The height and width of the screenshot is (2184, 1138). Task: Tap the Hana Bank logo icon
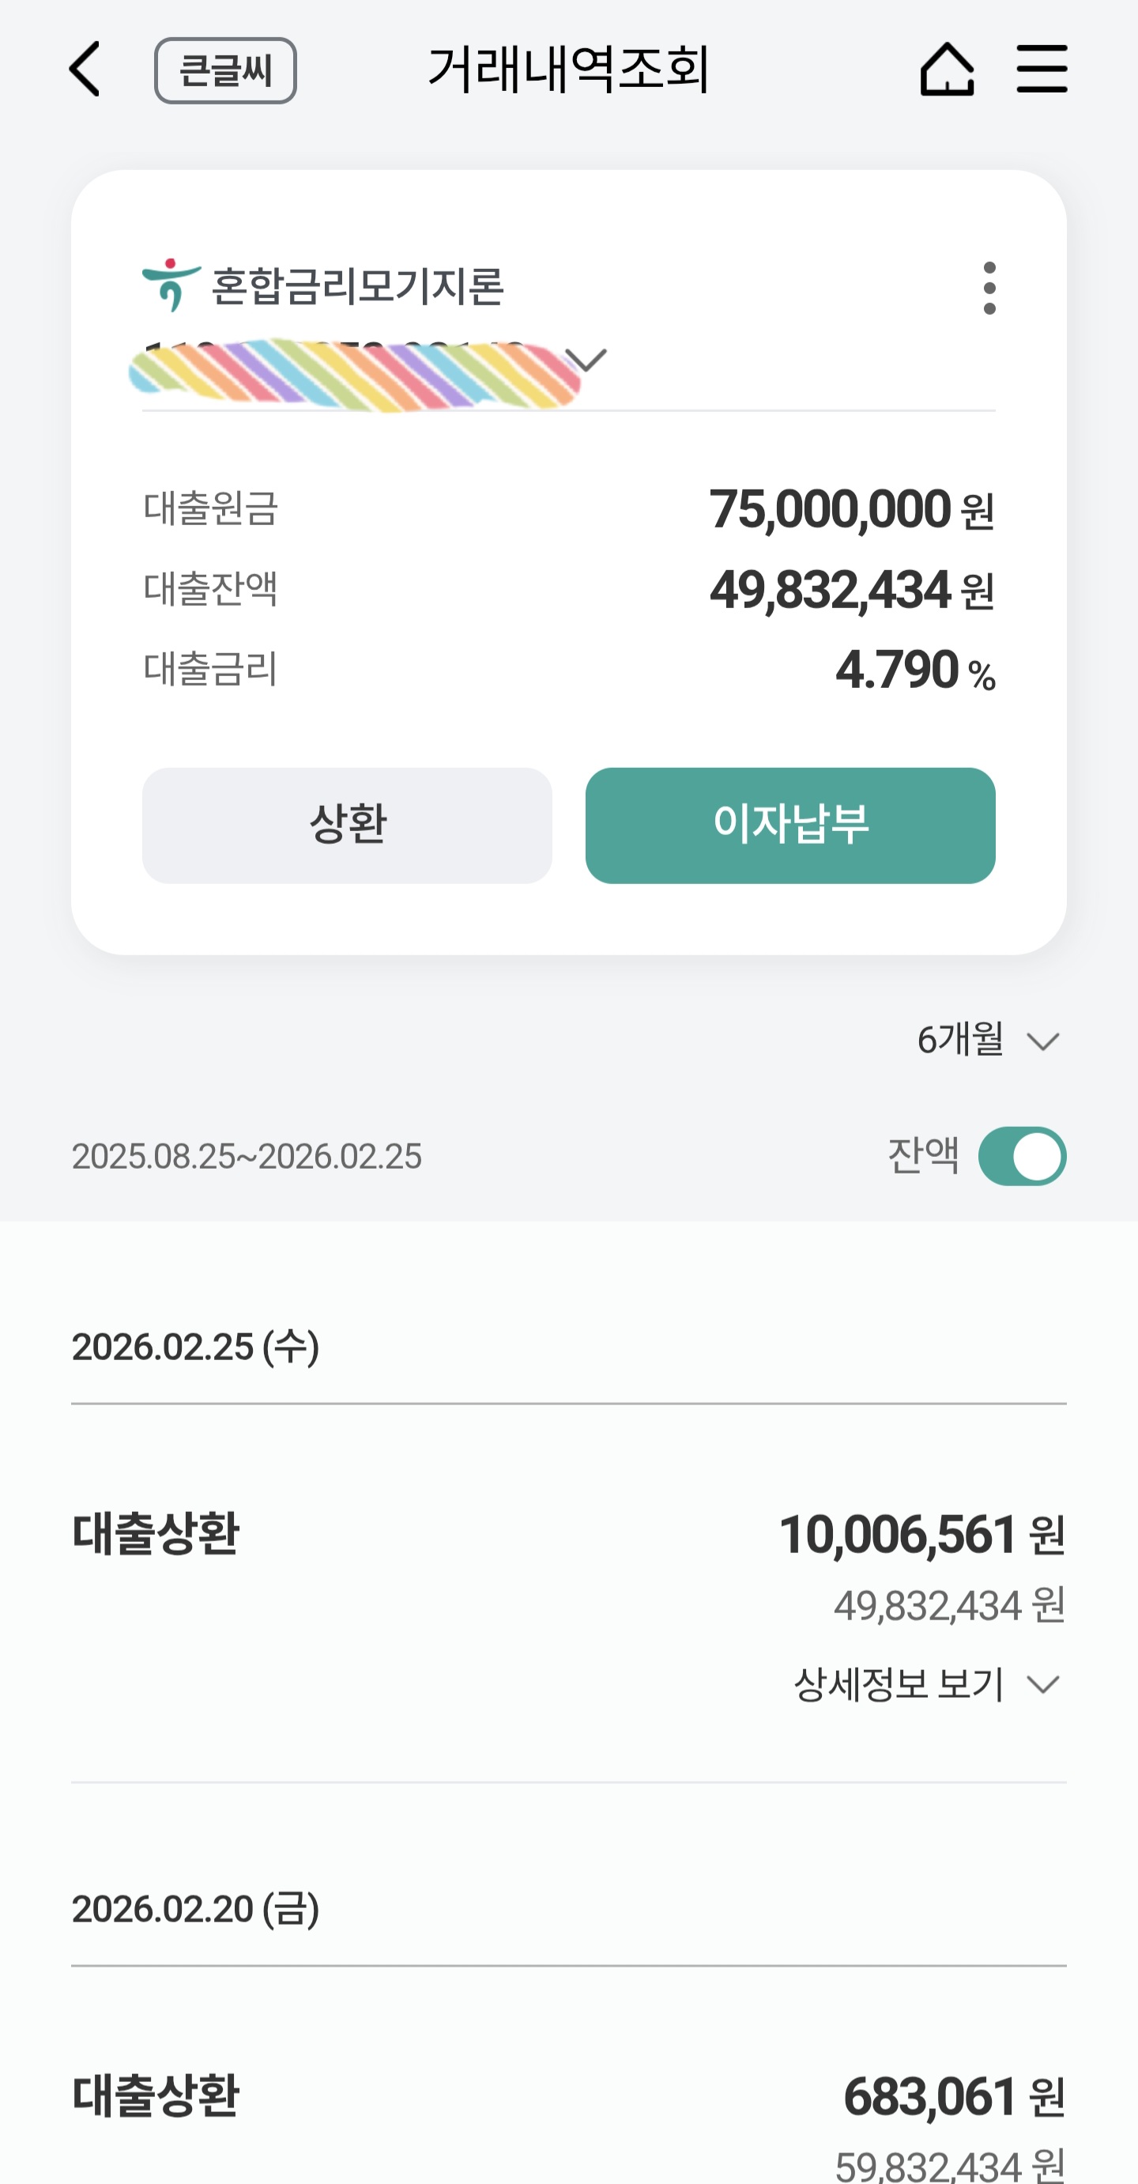point(171,285)
